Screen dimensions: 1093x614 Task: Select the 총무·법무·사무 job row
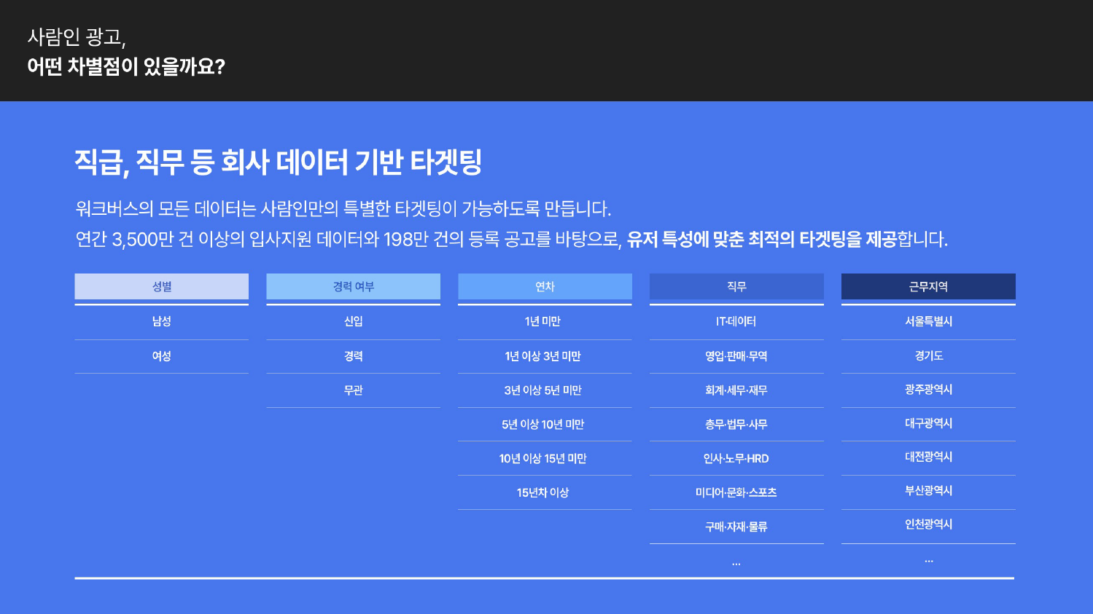tap(736, 425)
